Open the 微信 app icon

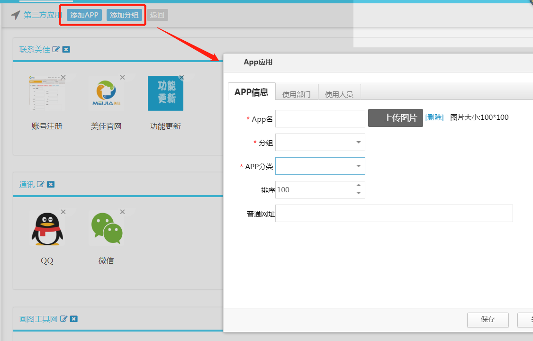point(106,229)
